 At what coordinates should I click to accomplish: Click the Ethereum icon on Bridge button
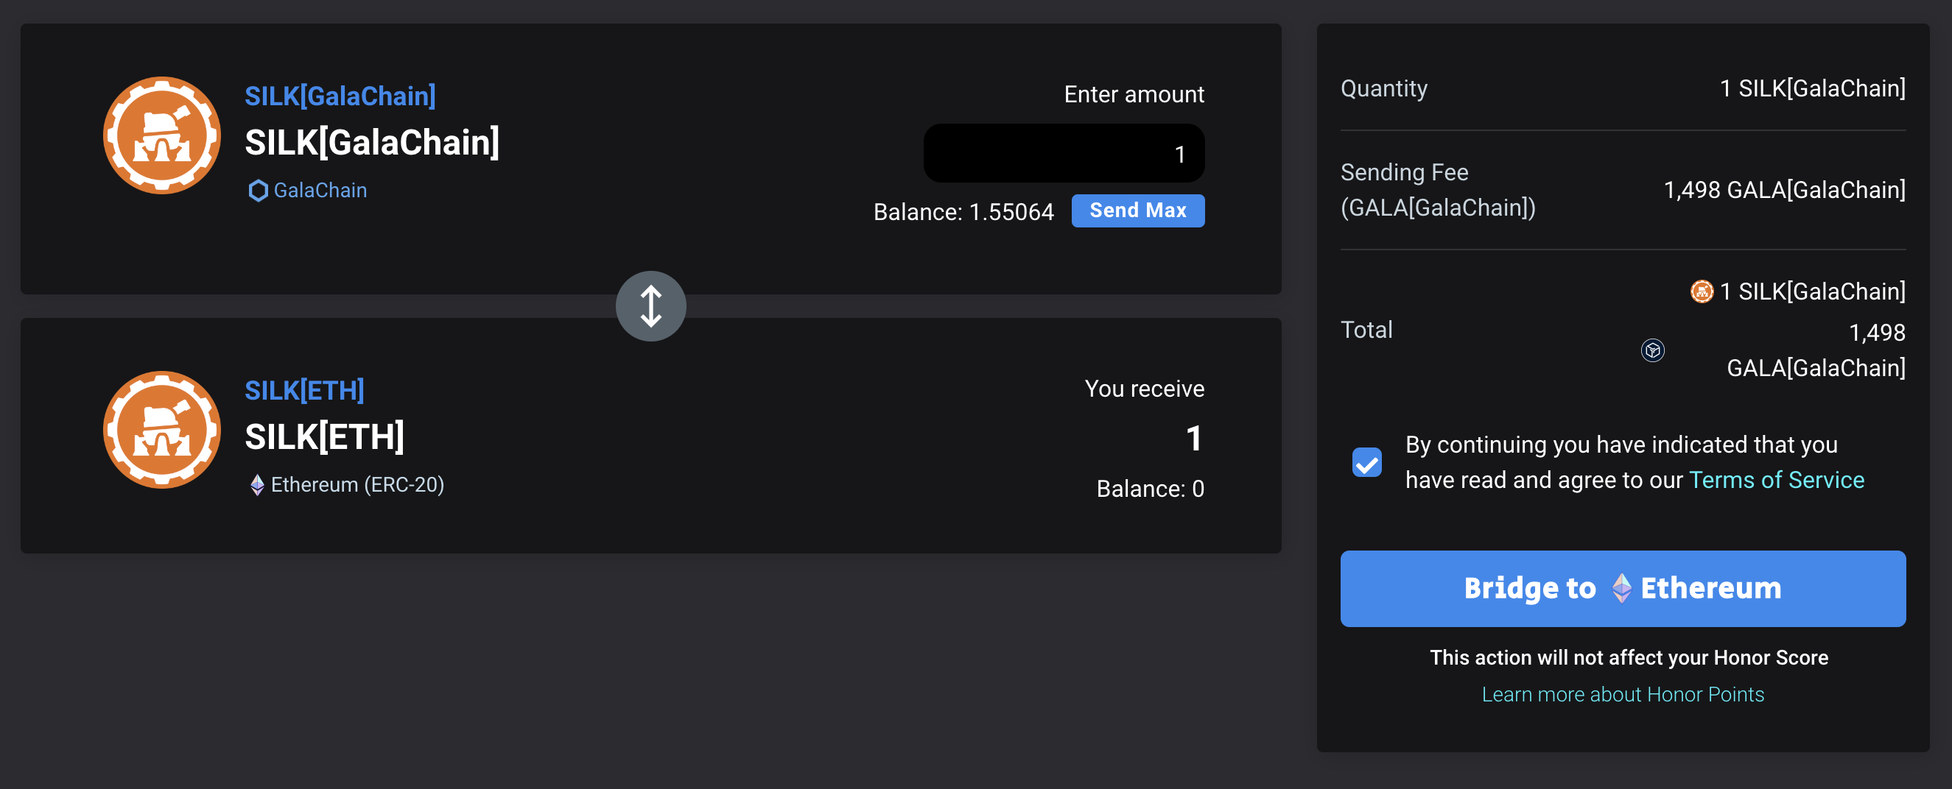[1621, 587]
